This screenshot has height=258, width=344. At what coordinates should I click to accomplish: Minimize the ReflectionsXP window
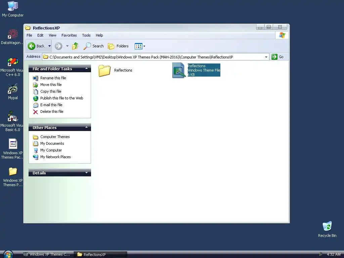[260, 27]
